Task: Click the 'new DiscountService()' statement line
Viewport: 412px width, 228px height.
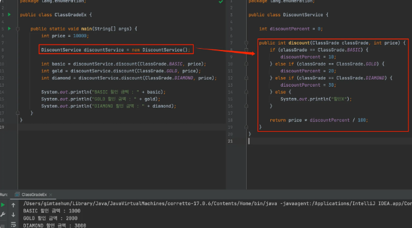Action: point(116,50)
